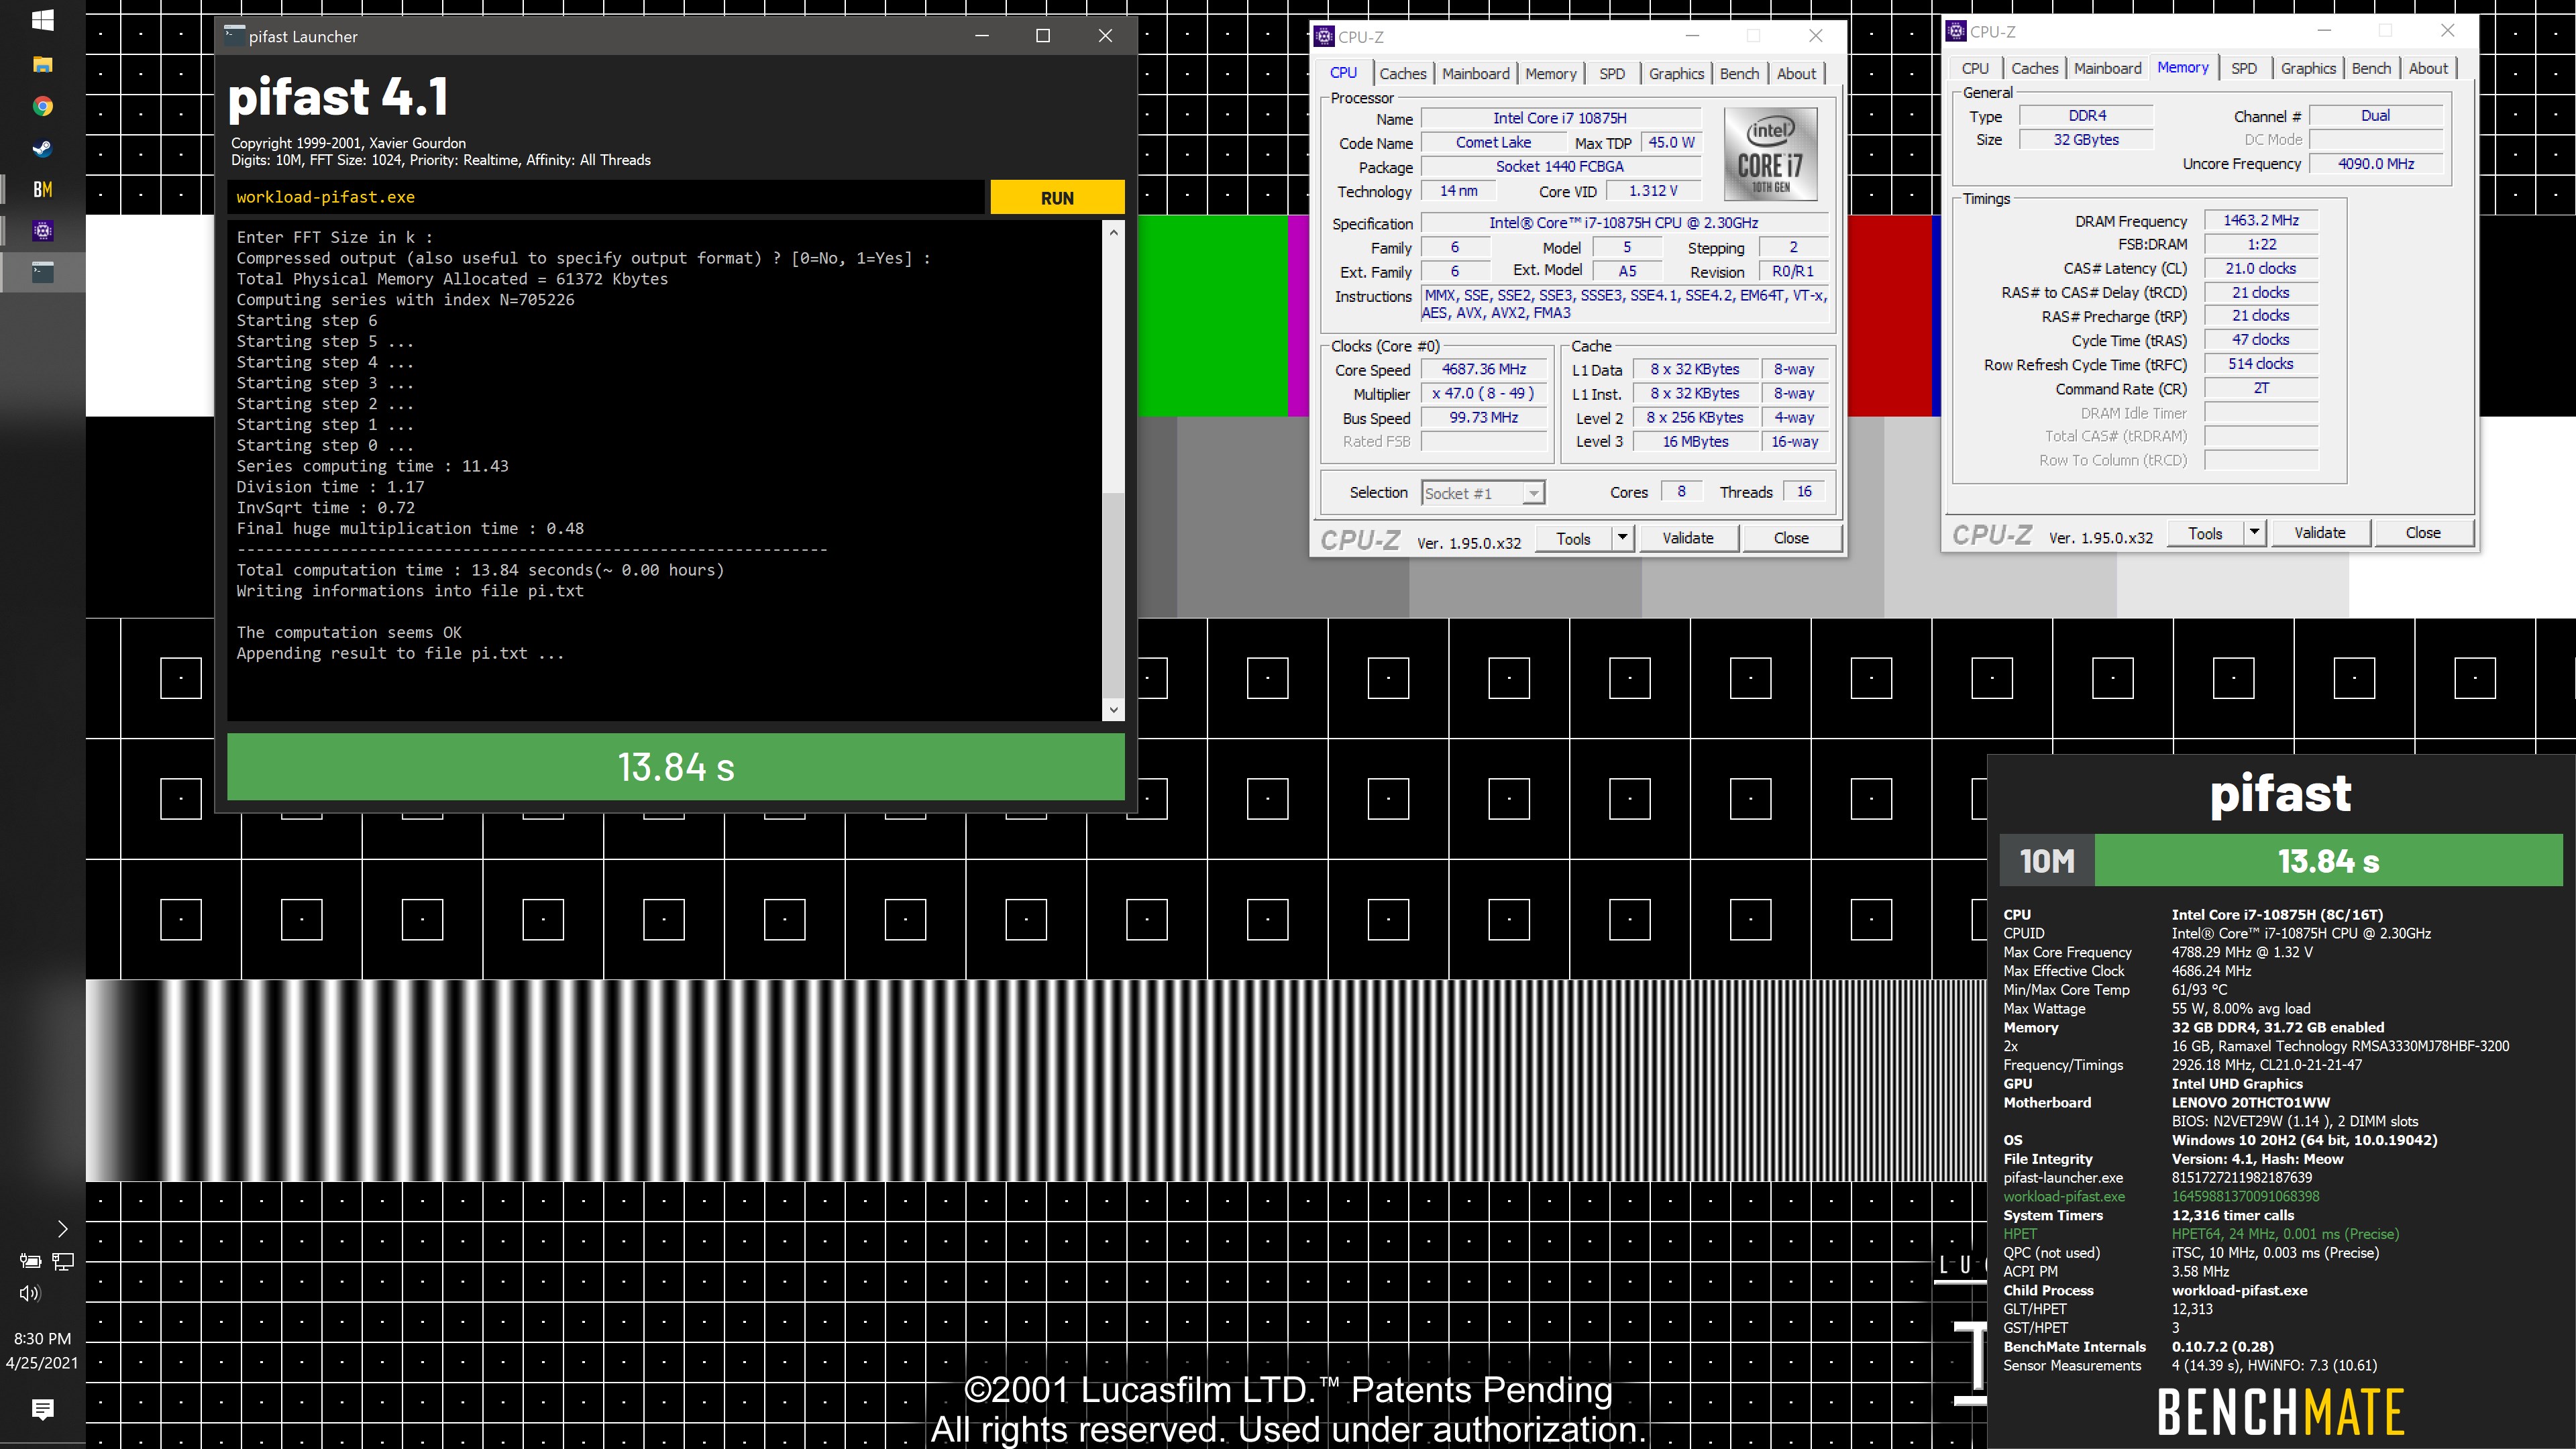Image resolution: width=2576 pixels, height=1449 pixels.
Task: Open Graphics tab in right CPU-Z window
Action: (x=2308, y=69)
